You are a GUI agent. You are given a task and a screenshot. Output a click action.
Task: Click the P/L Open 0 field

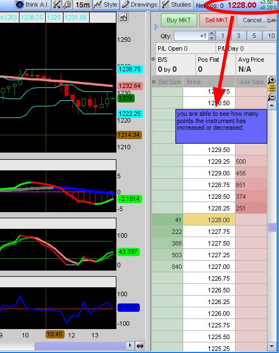(185, 48)
